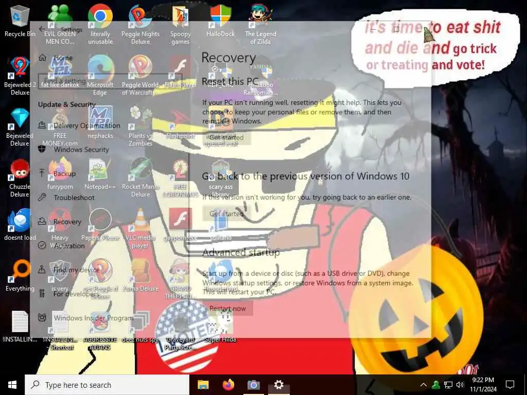Launch the Everything search shortcut
Viewport: 527px width, 395px height.
[20, 276]
